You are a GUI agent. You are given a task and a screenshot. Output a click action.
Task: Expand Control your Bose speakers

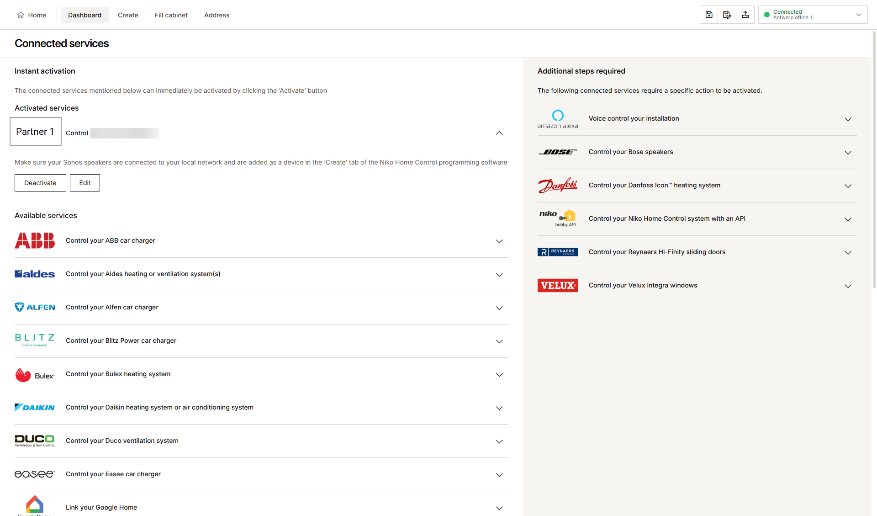click(848, 153)
